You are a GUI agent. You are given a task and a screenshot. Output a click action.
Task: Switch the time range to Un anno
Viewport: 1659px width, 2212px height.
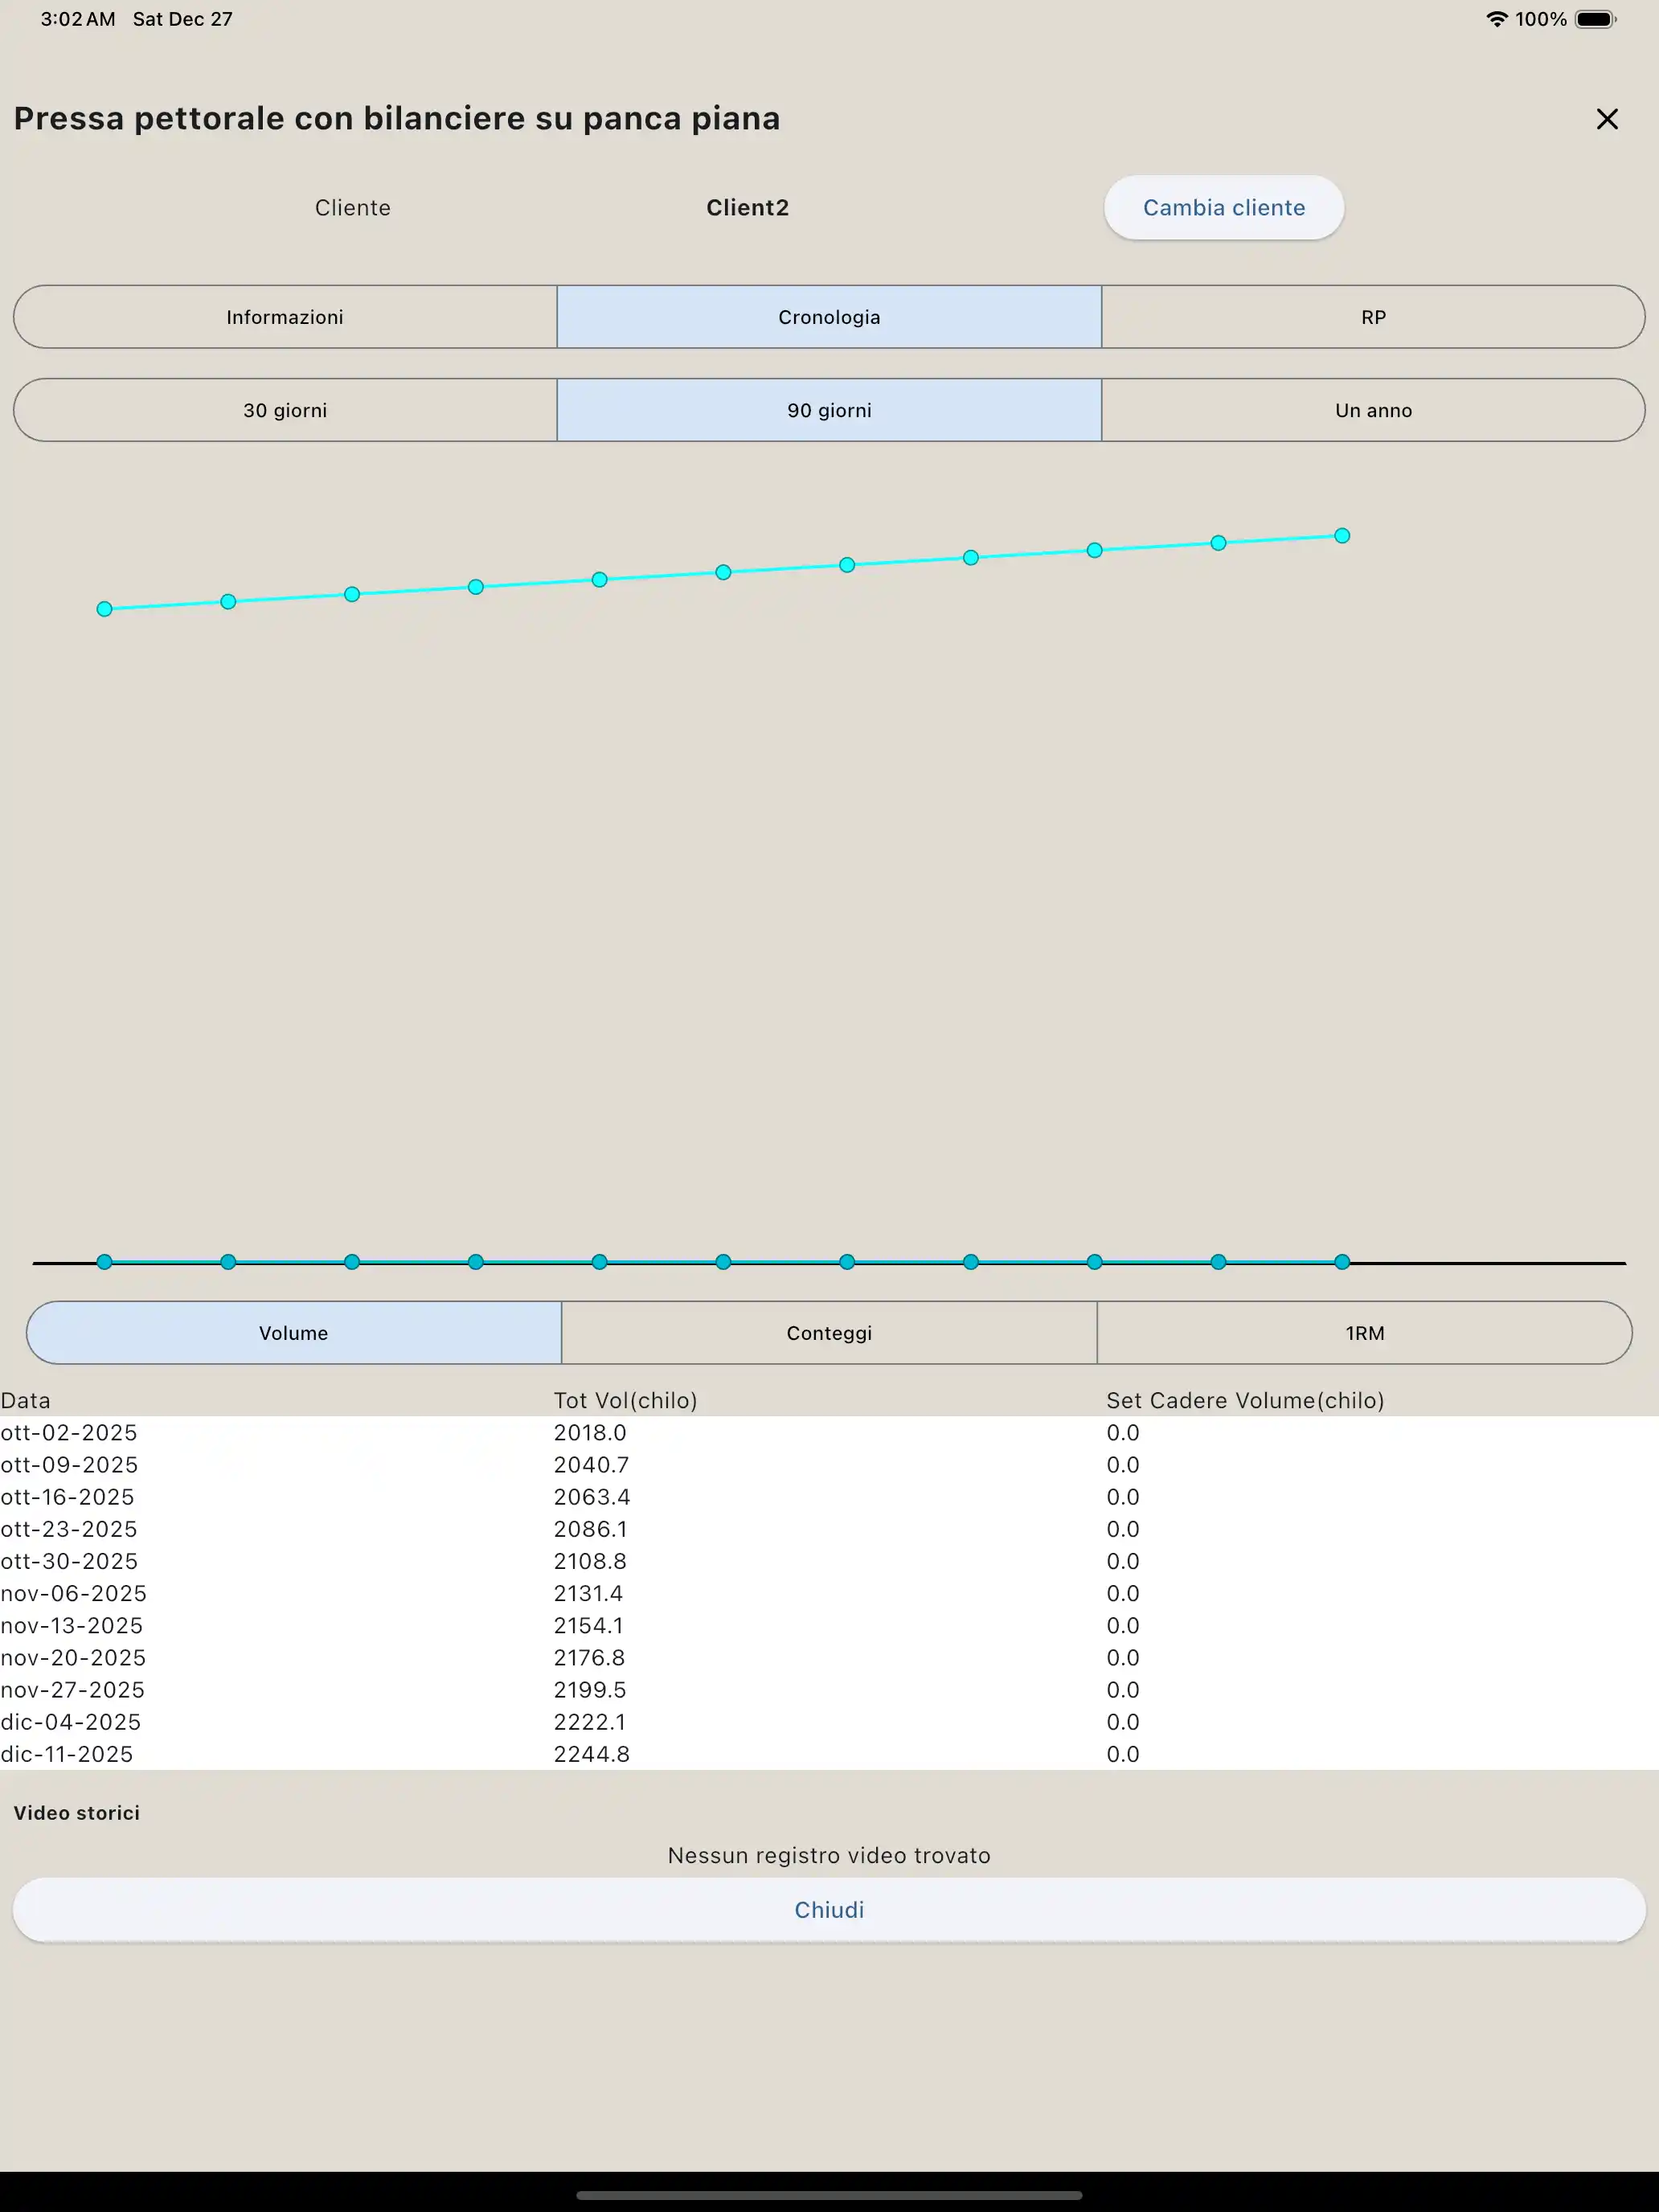click(1372, 410)
